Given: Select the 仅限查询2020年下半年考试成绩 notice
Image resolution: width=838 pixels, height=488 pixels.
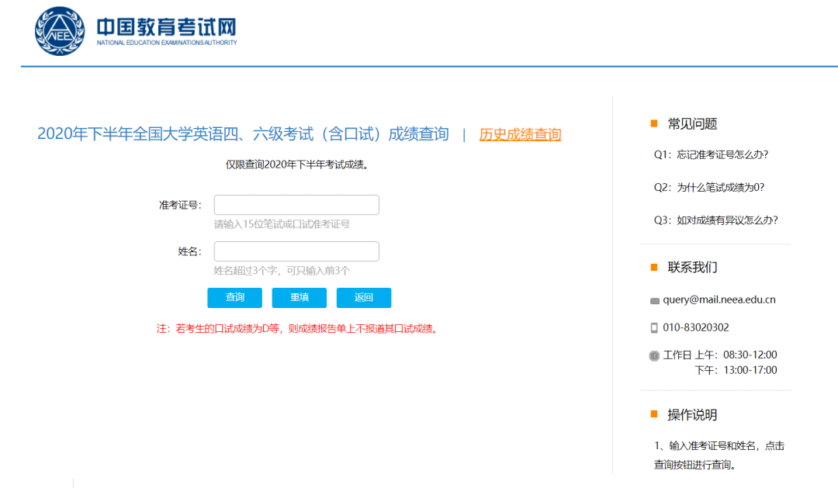Looking at the screenshot, I should click(x=296, y=164).
